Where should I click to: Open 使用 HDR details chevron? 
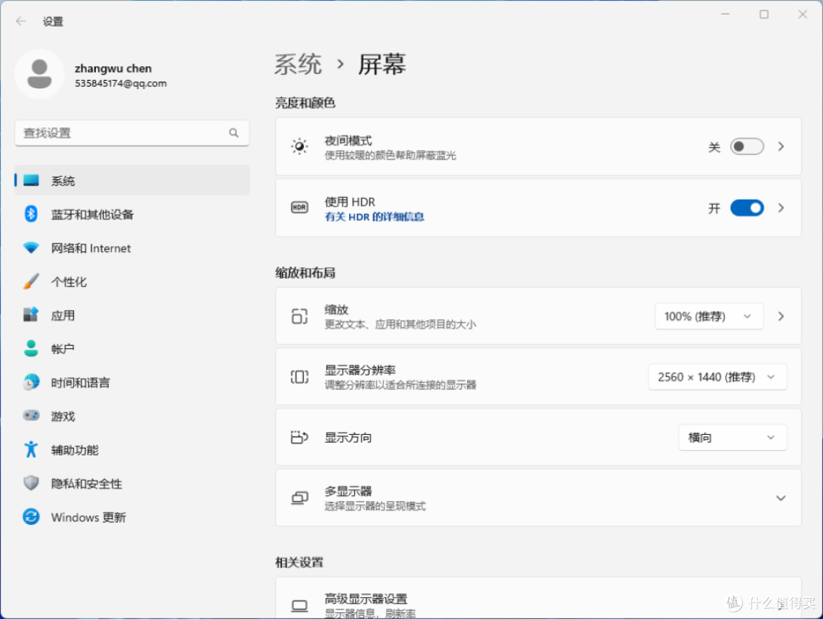pyautogui.click(x=781, y=208)
